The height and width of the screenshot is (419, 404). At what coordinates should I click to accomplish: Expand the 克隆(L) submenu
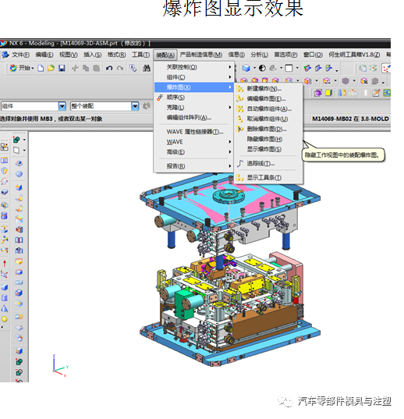[x=194, y=108]
